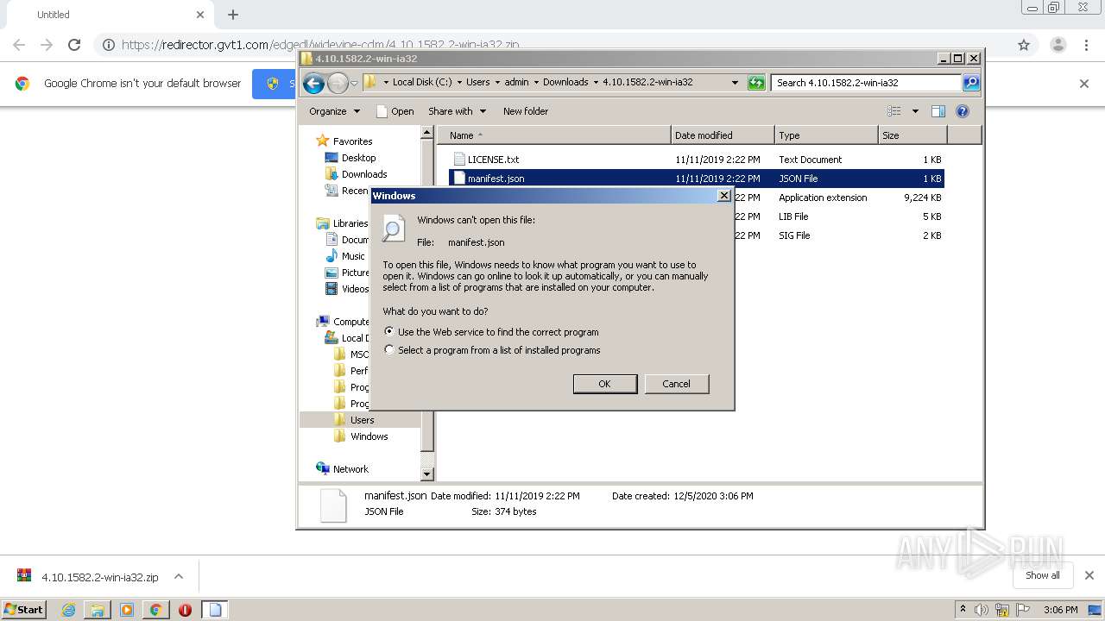Click the green refresh button by address bar
The height and width of the screenshot is (621, 1105).
pyautogui.click(x=756, y=83)
